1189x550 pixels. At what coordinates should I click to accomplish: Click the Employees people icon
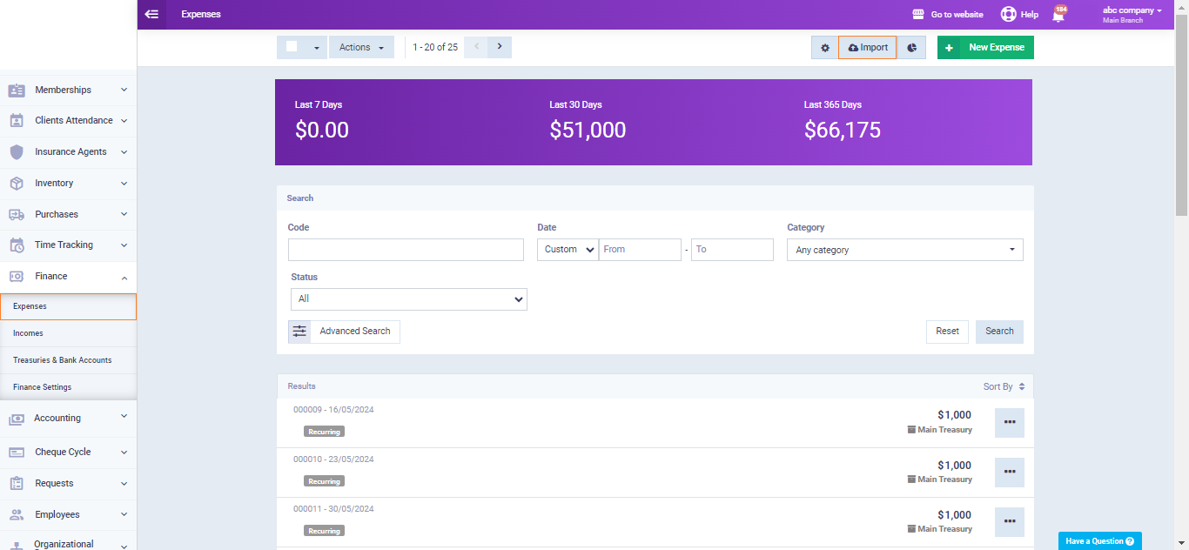tap(17, 514)
